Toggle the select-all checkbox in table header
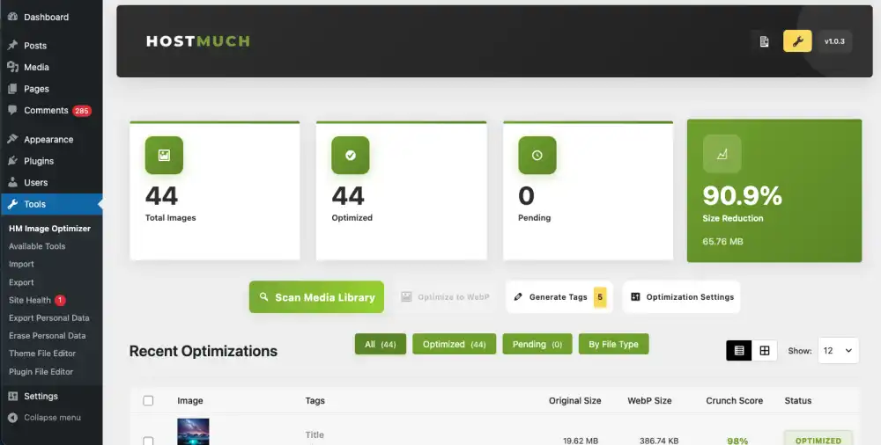Image resolution: width=881 pixels, height=445 pixels. (x=148, y=401)
